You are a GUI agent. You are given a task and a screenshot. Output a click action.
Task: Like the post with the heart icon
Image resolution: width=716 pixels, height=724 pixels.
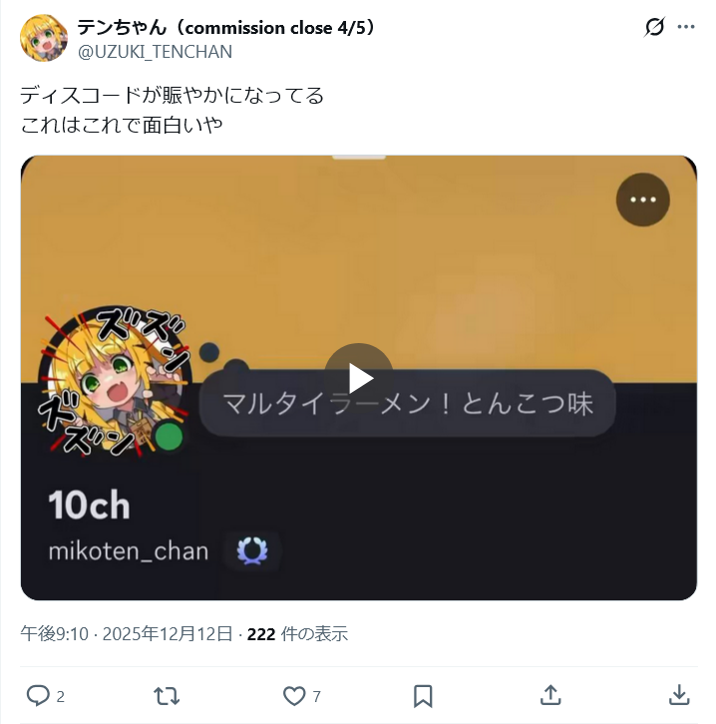point(294,696)
